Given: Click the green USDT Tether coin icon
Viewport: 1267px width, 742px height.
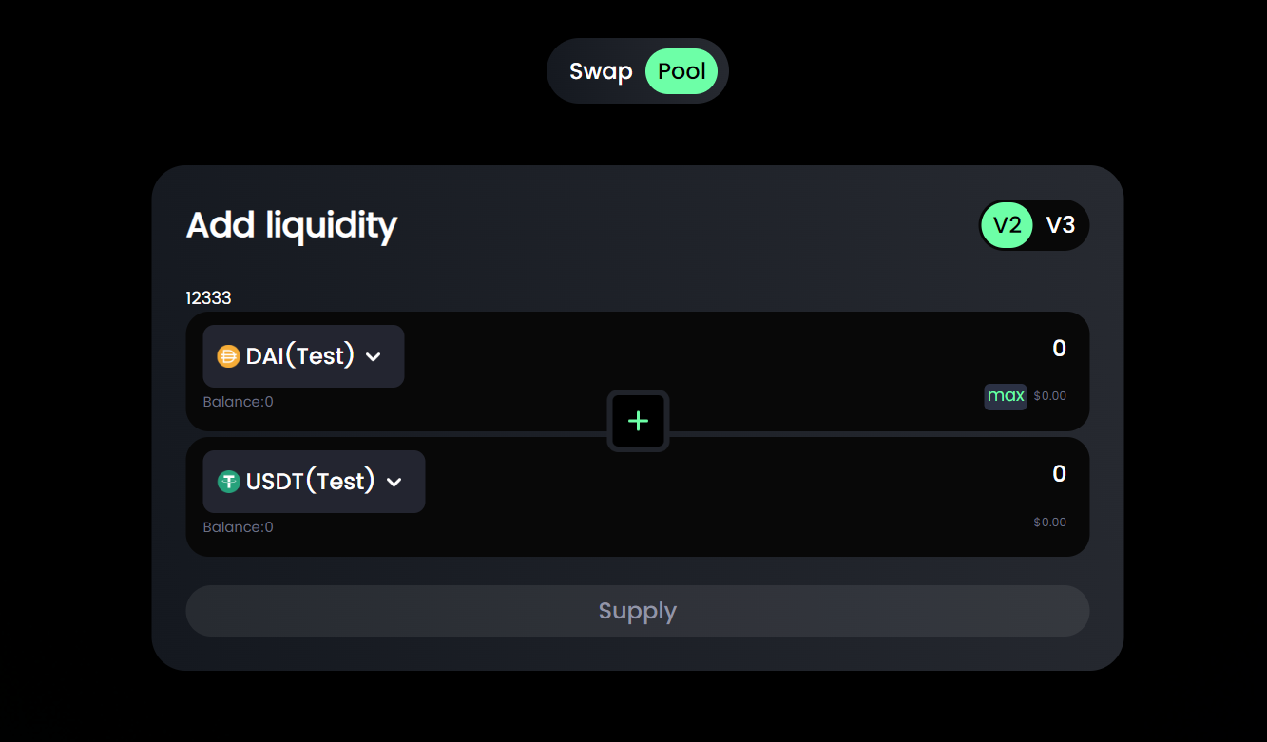Looking at the screenshot, I should click(228, 482).
